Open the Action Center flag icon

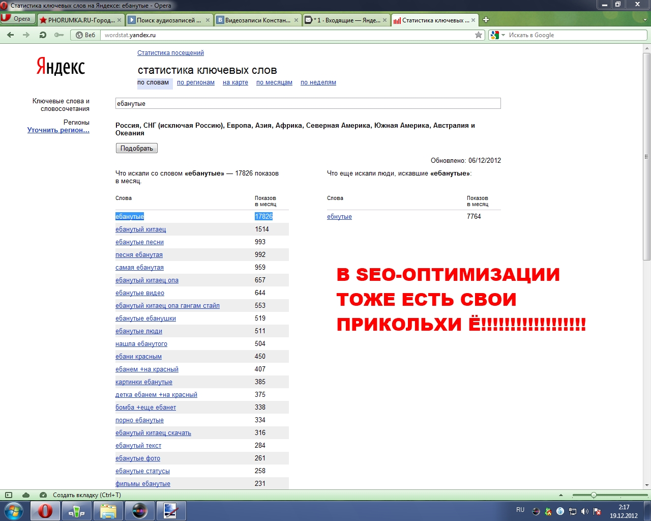point(597,511)
